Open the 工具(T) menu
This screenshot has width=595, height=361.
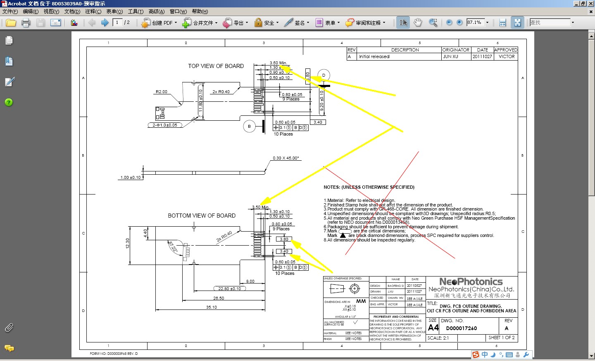click(136, 12)
